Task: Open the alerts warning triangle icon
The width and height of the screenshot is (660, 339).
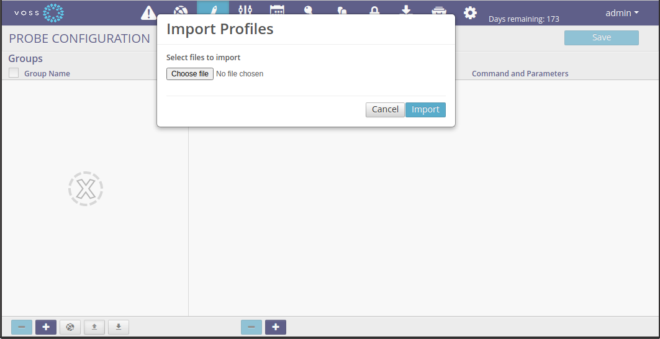Action: 148,13
